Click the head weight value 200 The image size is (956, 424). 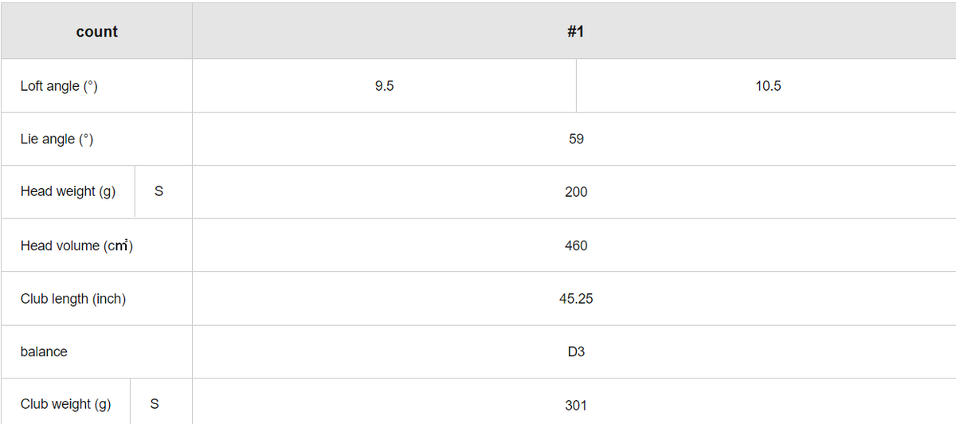[576, 192]
